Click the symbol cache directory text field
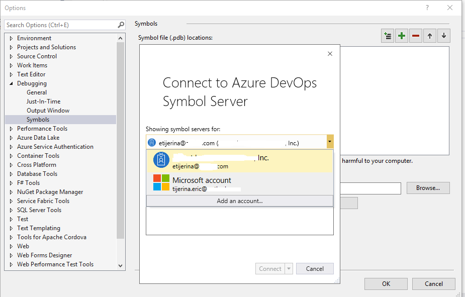Viewport: 465px width, 297px height. [370, 188]
